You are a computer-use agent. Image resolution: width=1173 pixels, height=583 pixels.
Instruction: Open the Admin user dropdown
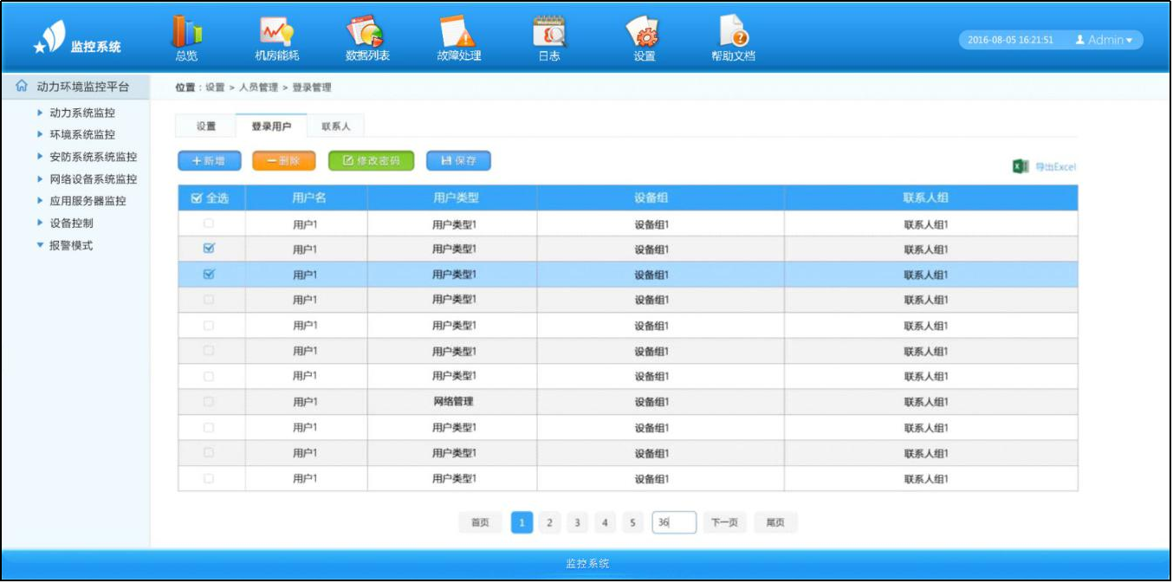point(1104,40)
